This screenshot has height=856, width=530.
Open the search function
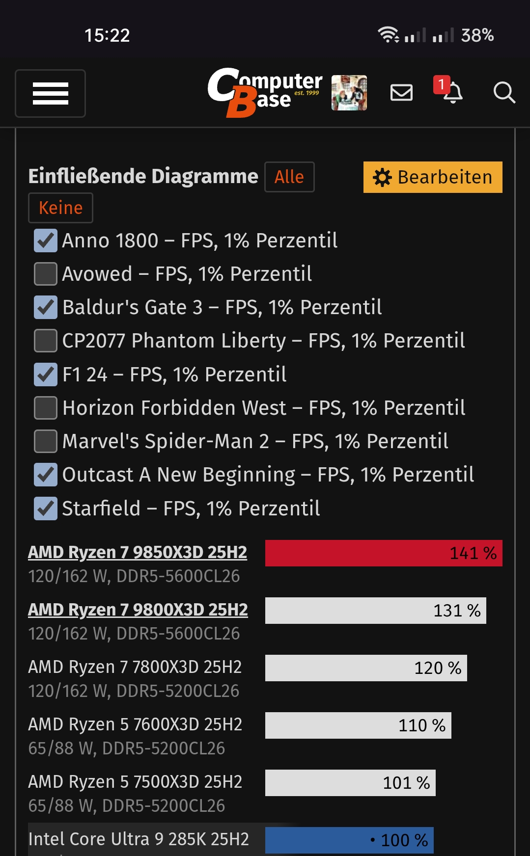coord(504,93)
